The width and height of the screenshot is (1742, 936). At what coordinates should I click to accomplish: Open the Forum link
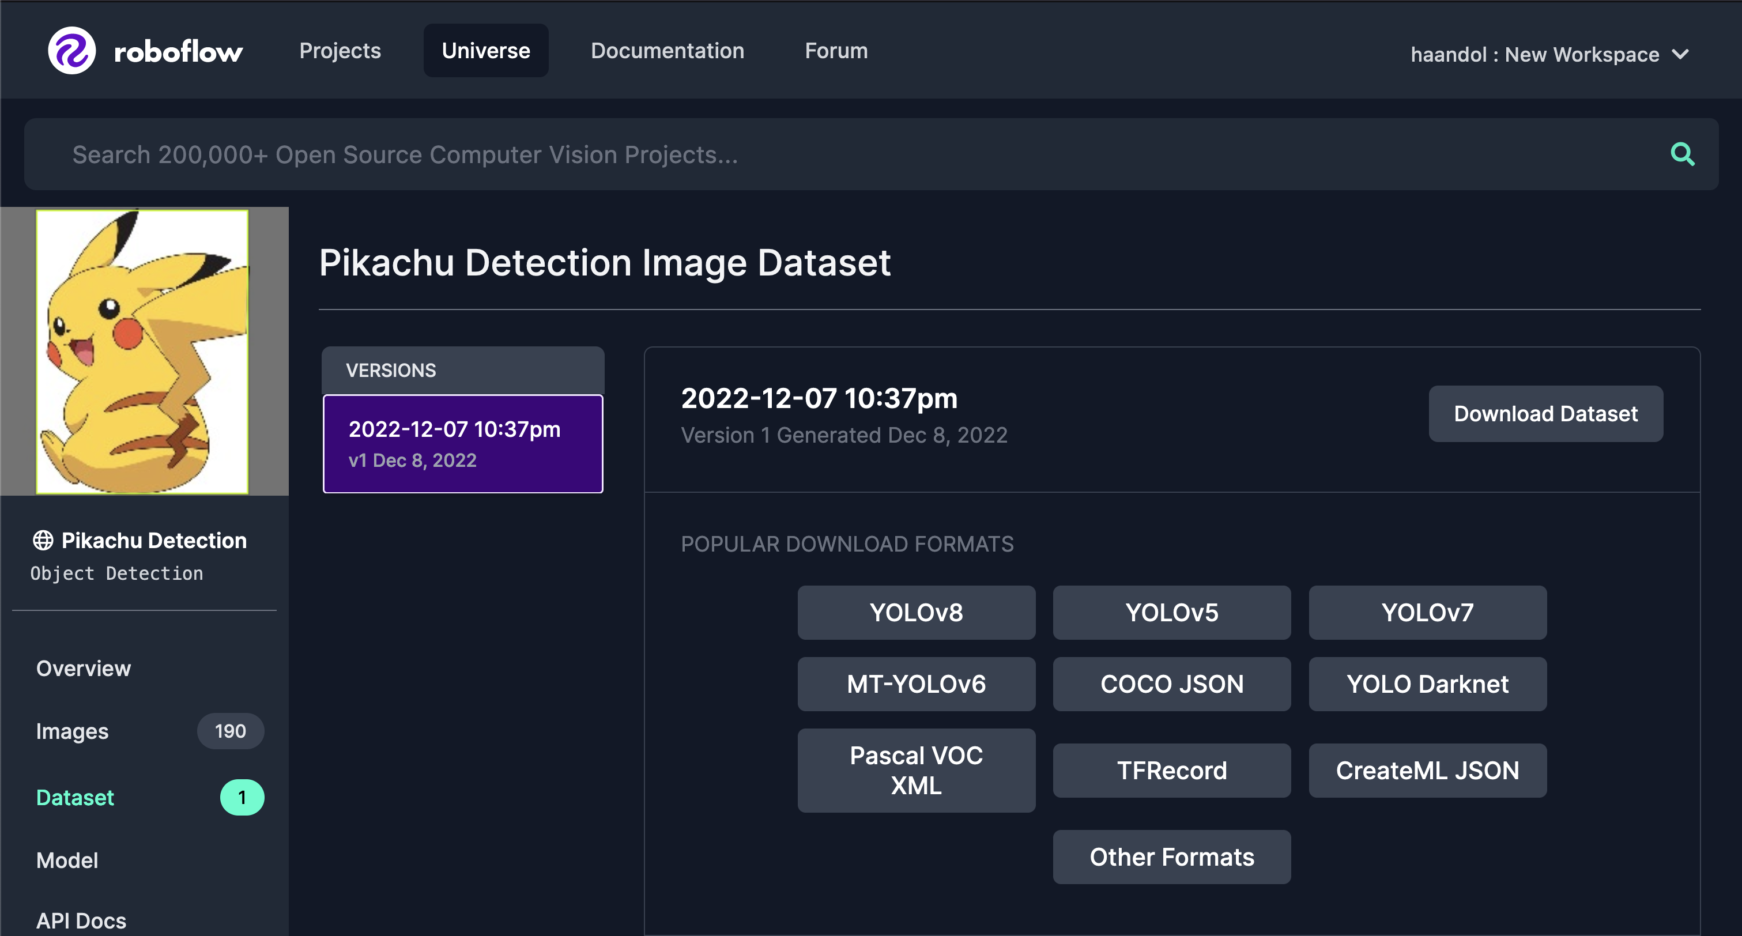pos(836,51)
